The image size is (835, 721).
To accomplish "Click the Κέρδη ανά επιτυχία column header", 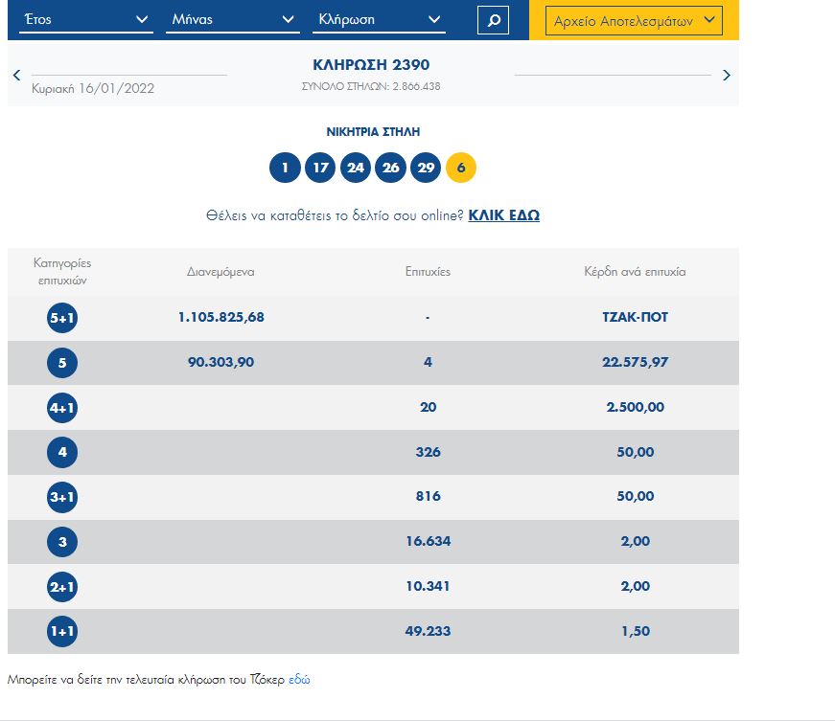I will pos(635,272).
